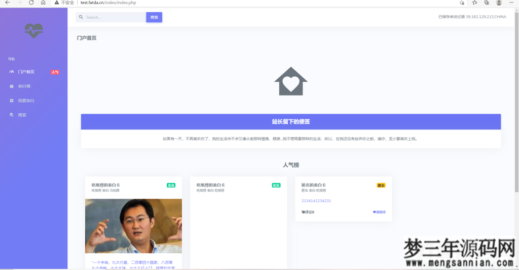Click the heartbeat heart logo in the sidebar

[34, 31]
